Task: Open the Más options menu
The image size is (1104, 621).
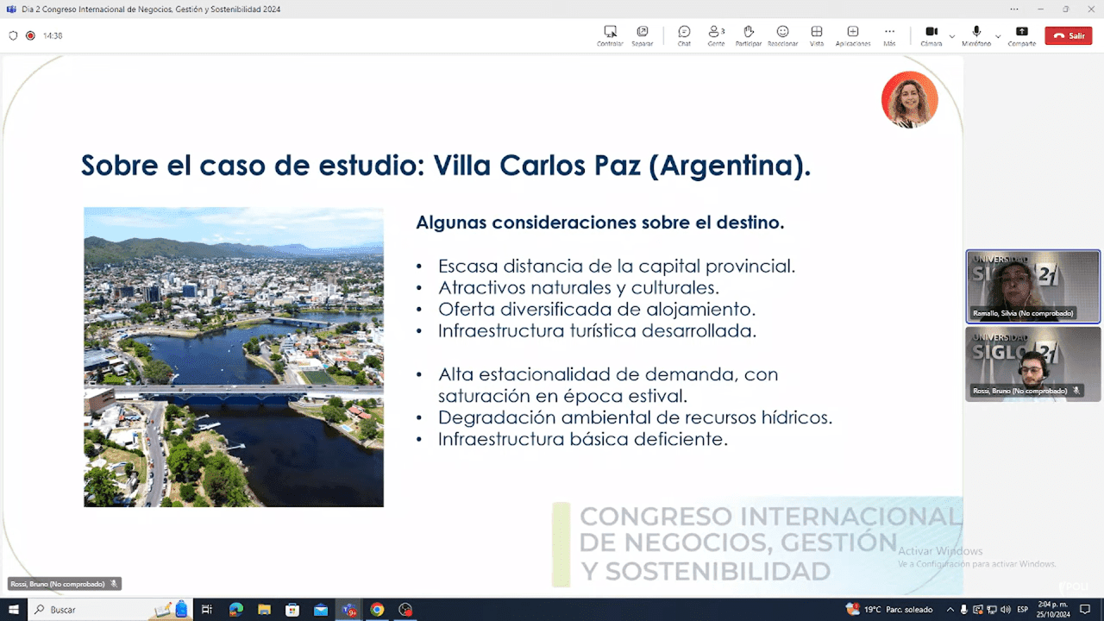Action: 889,34
